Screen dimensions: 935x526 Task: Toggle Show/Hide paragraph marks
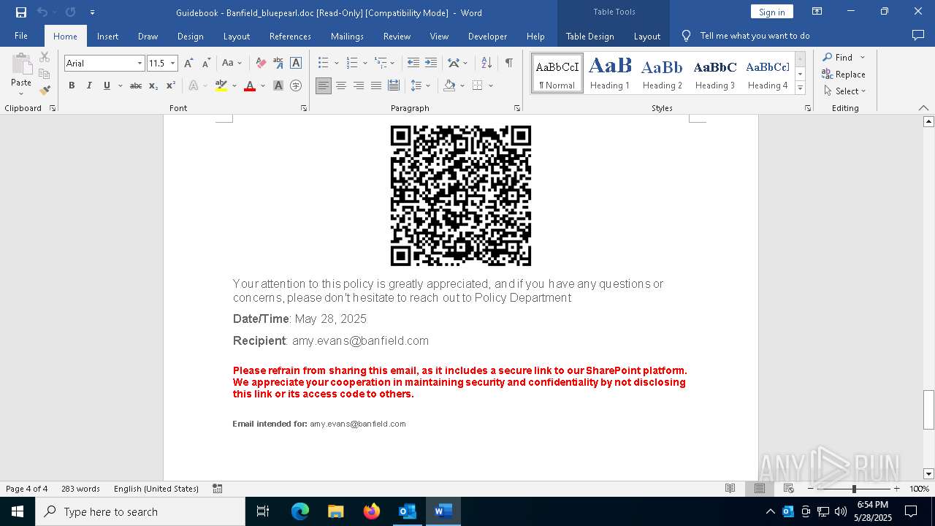508,63
